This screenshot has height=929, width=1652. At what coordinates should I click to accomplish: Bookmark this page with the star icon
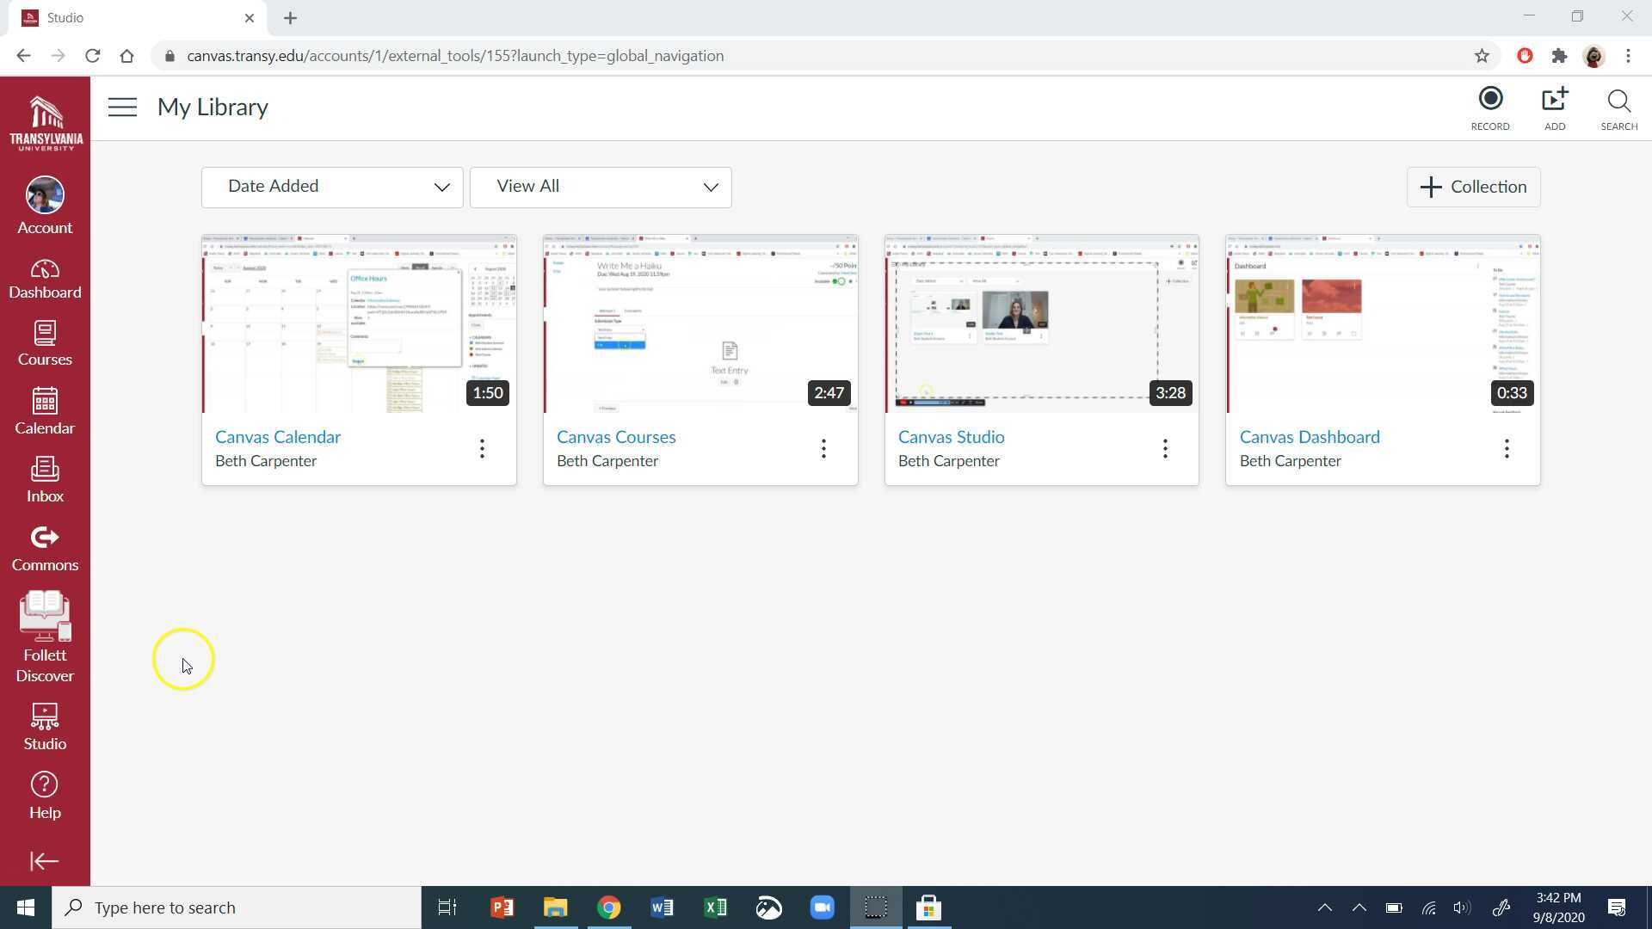1482,56
